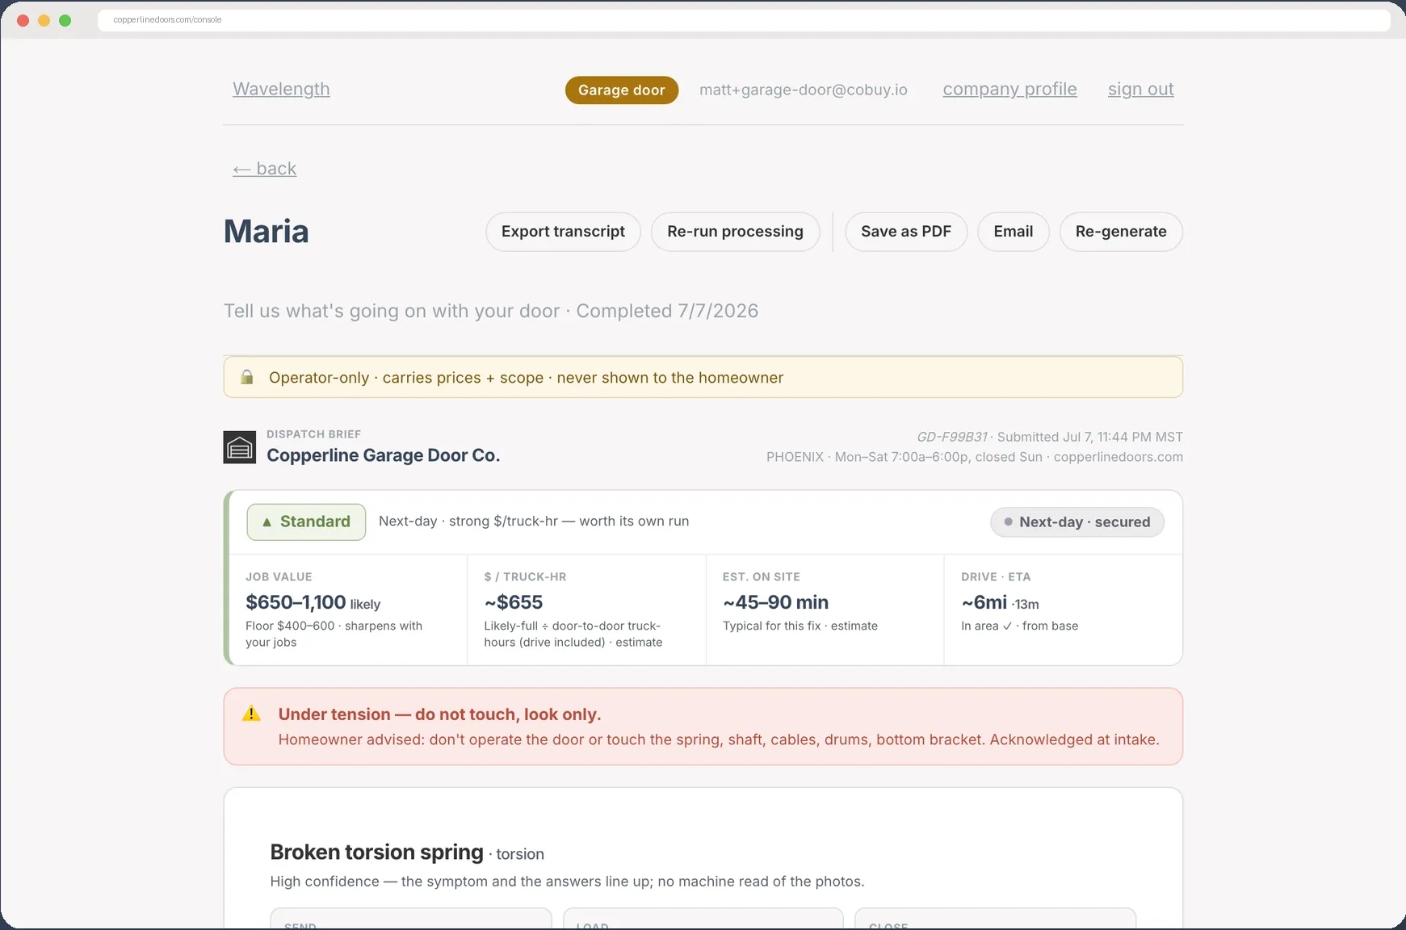This screenshot has width=1406, height=930.
Task: Email the dispatch brief
Action: (1013, 232)
